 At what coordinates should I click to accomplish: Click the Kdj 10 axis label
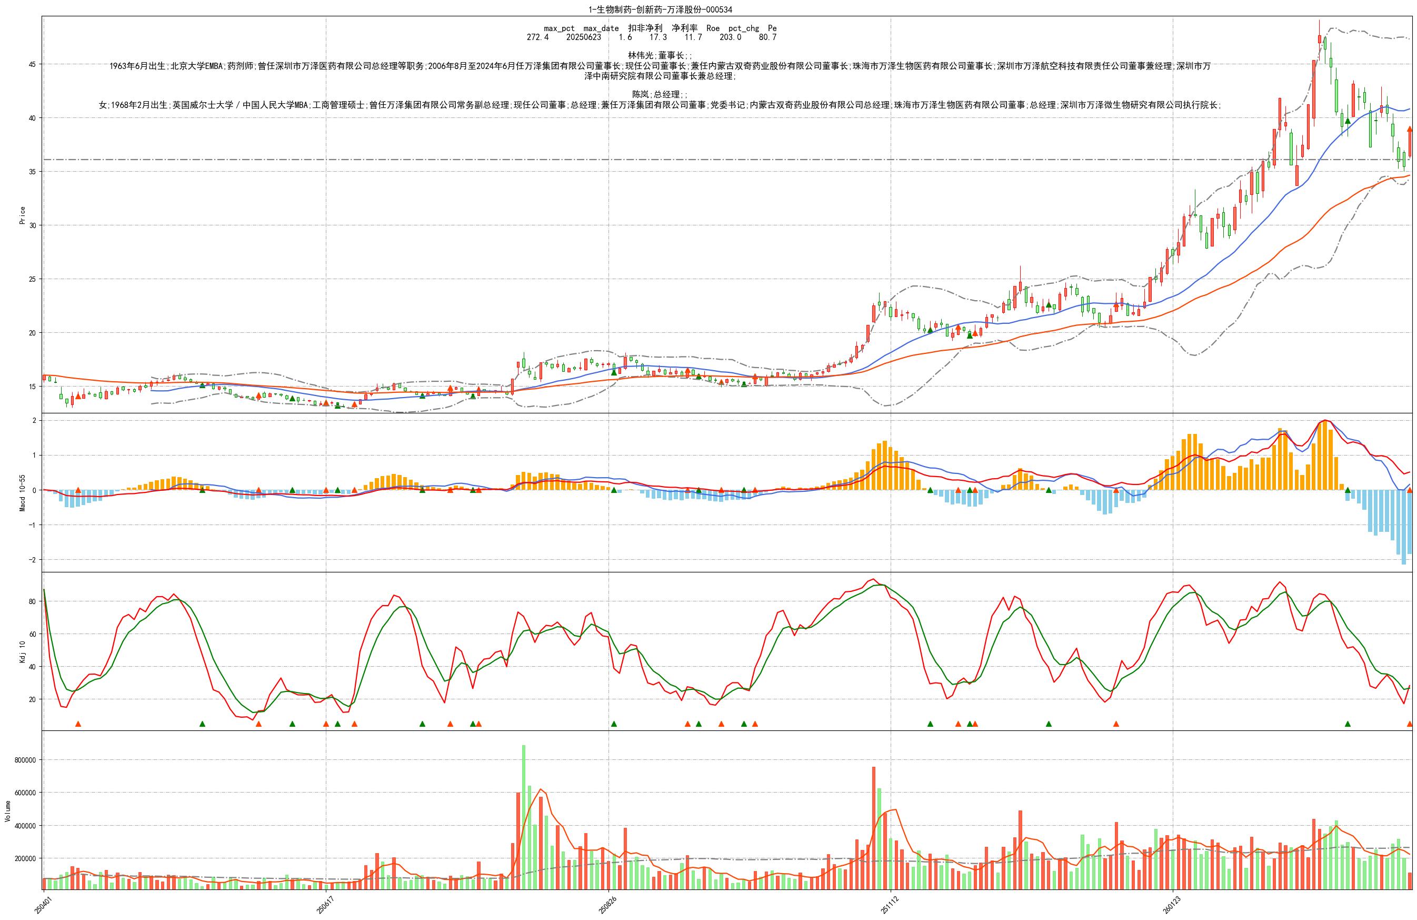(x=23, y=652)
